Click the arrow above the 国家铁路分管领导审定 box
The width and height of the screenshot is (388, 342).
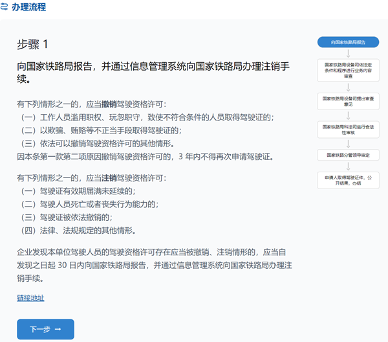point(348,143)
